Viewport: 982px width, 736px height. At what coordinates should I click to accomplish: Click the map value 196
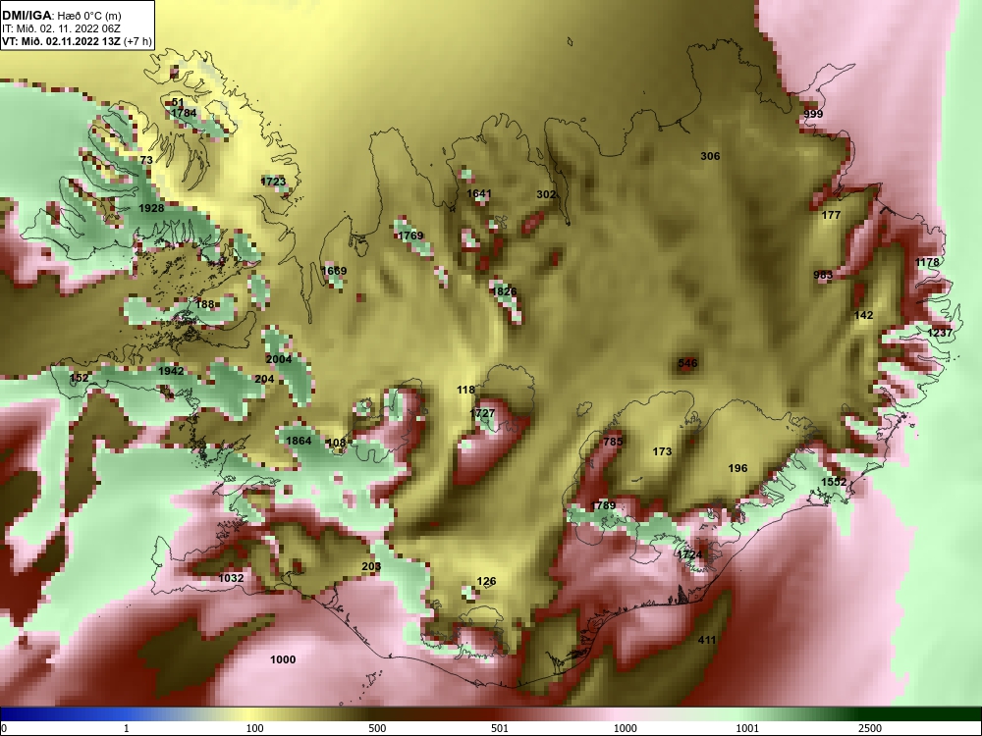point(737,468)
